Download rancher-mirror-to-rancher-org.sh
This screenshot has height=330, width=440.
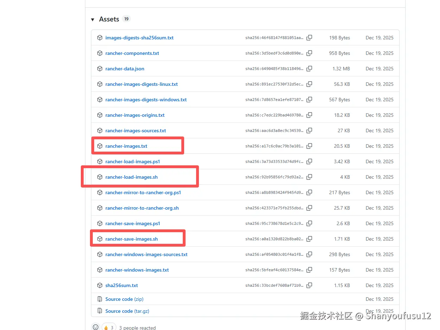142,208
